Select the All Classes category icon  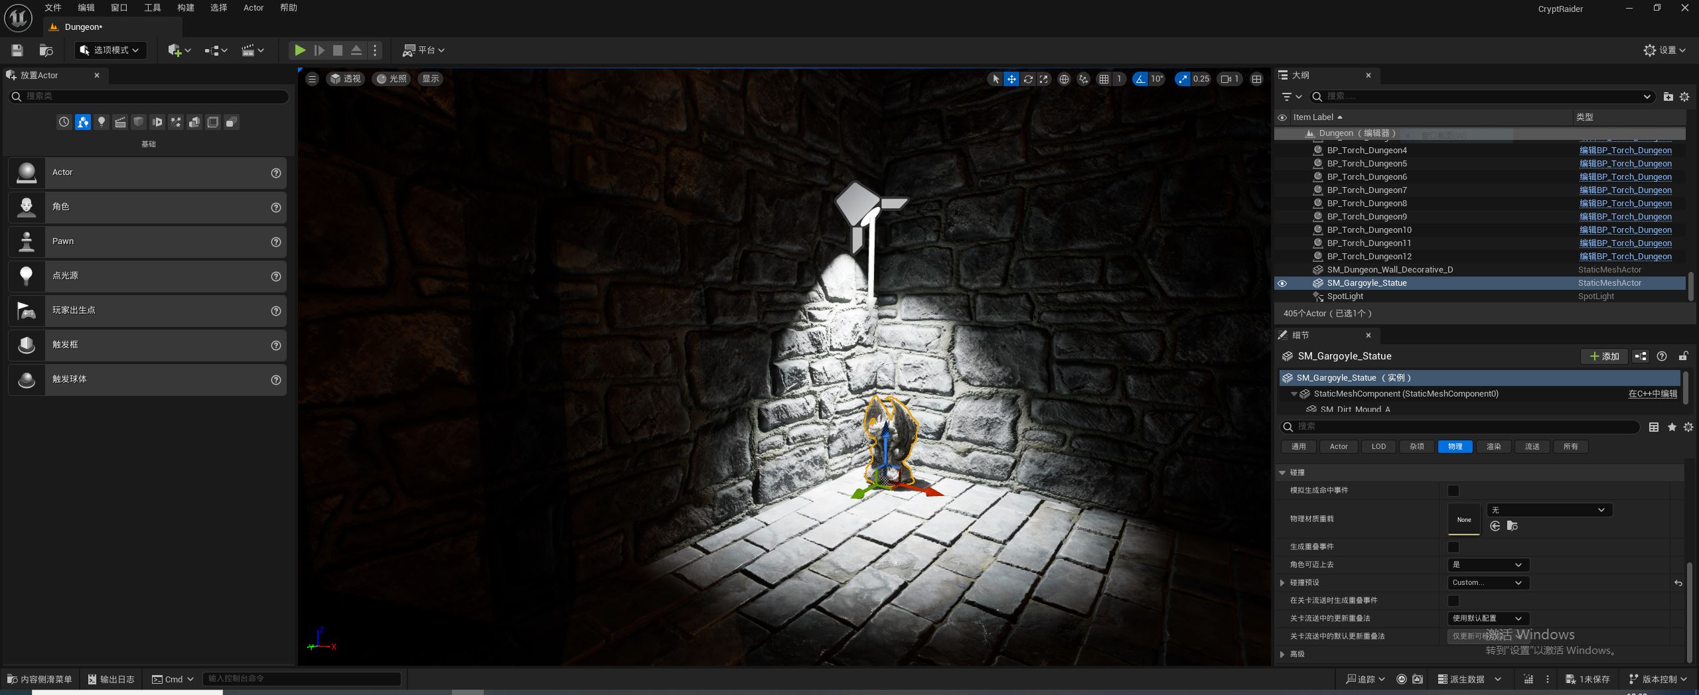pyautogui.click(x=232, y=122)
